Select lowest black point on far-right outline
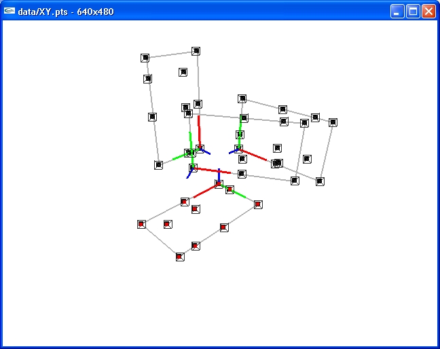 point(320,181)
